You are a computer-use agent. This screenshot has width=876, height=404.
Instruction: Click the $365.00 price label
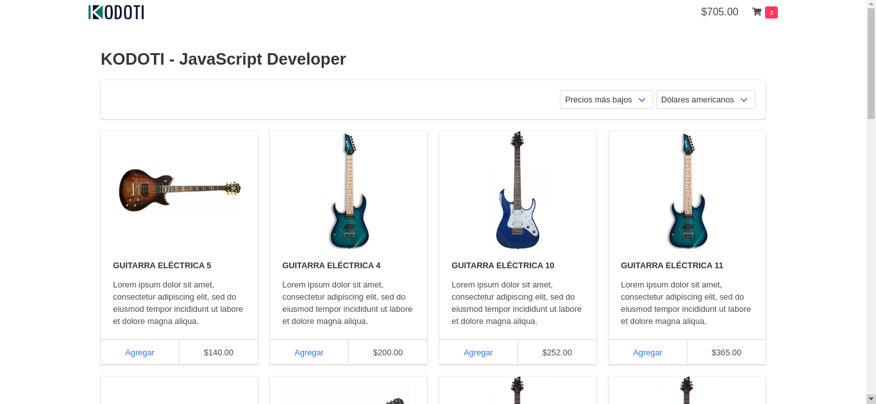726,352
